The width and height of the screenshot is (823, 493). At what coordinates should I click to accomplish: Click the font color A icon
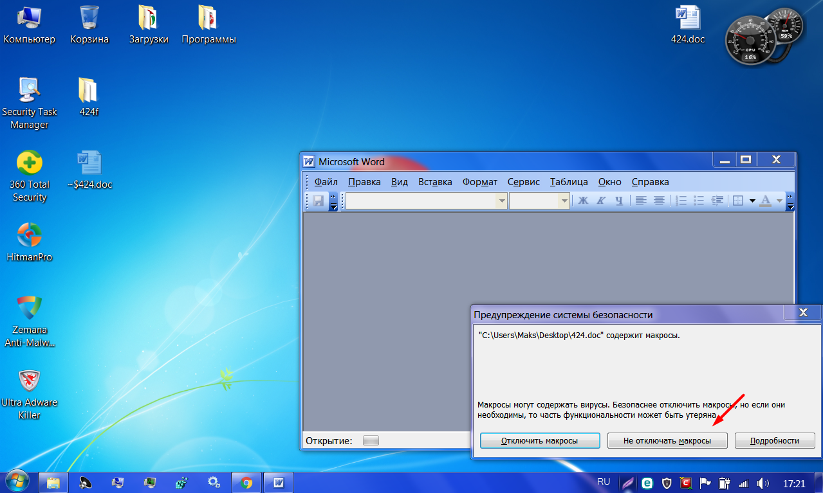765,201
